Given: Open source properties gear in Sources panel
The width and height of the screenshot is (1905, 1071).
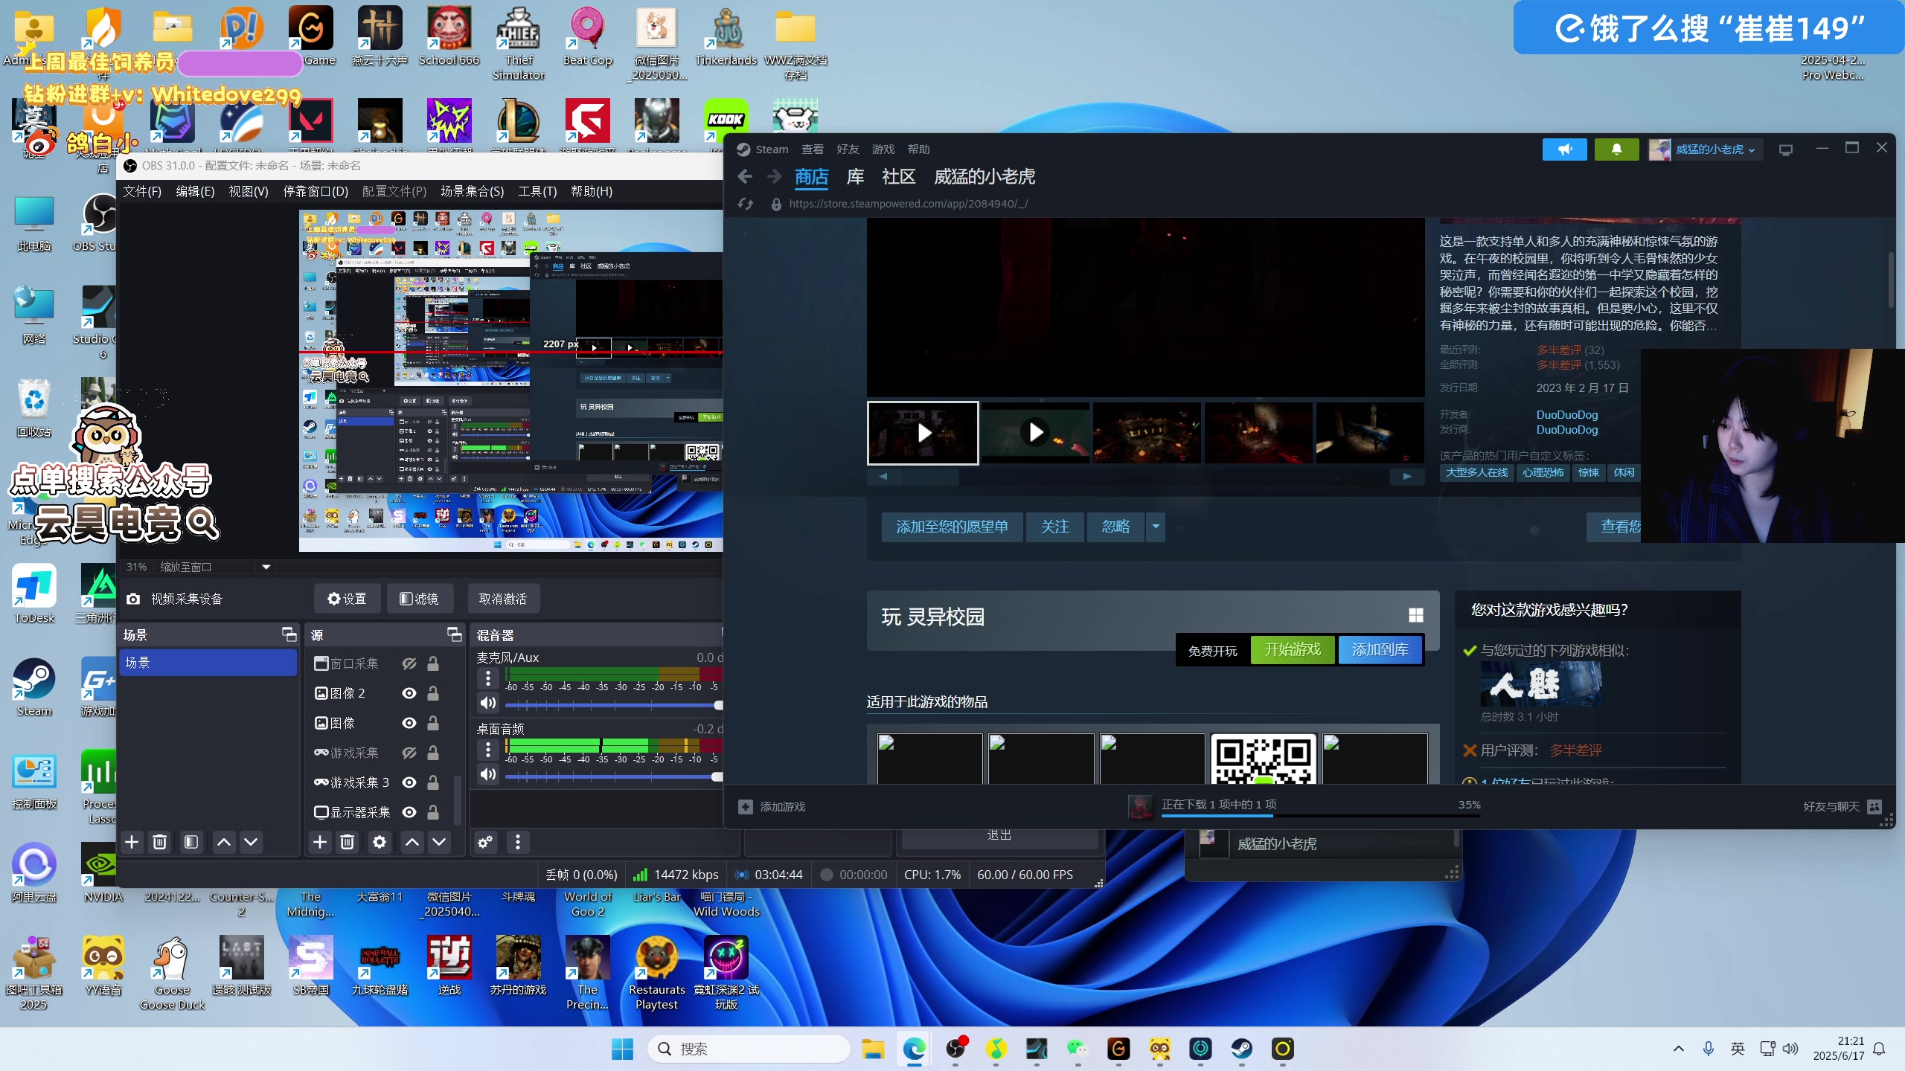Looking at the screenshot, I should click(x=380, y=842).
